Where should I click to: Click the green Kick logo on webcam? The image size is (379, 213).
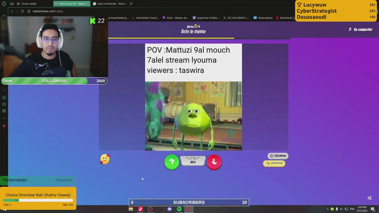[93, 21]
